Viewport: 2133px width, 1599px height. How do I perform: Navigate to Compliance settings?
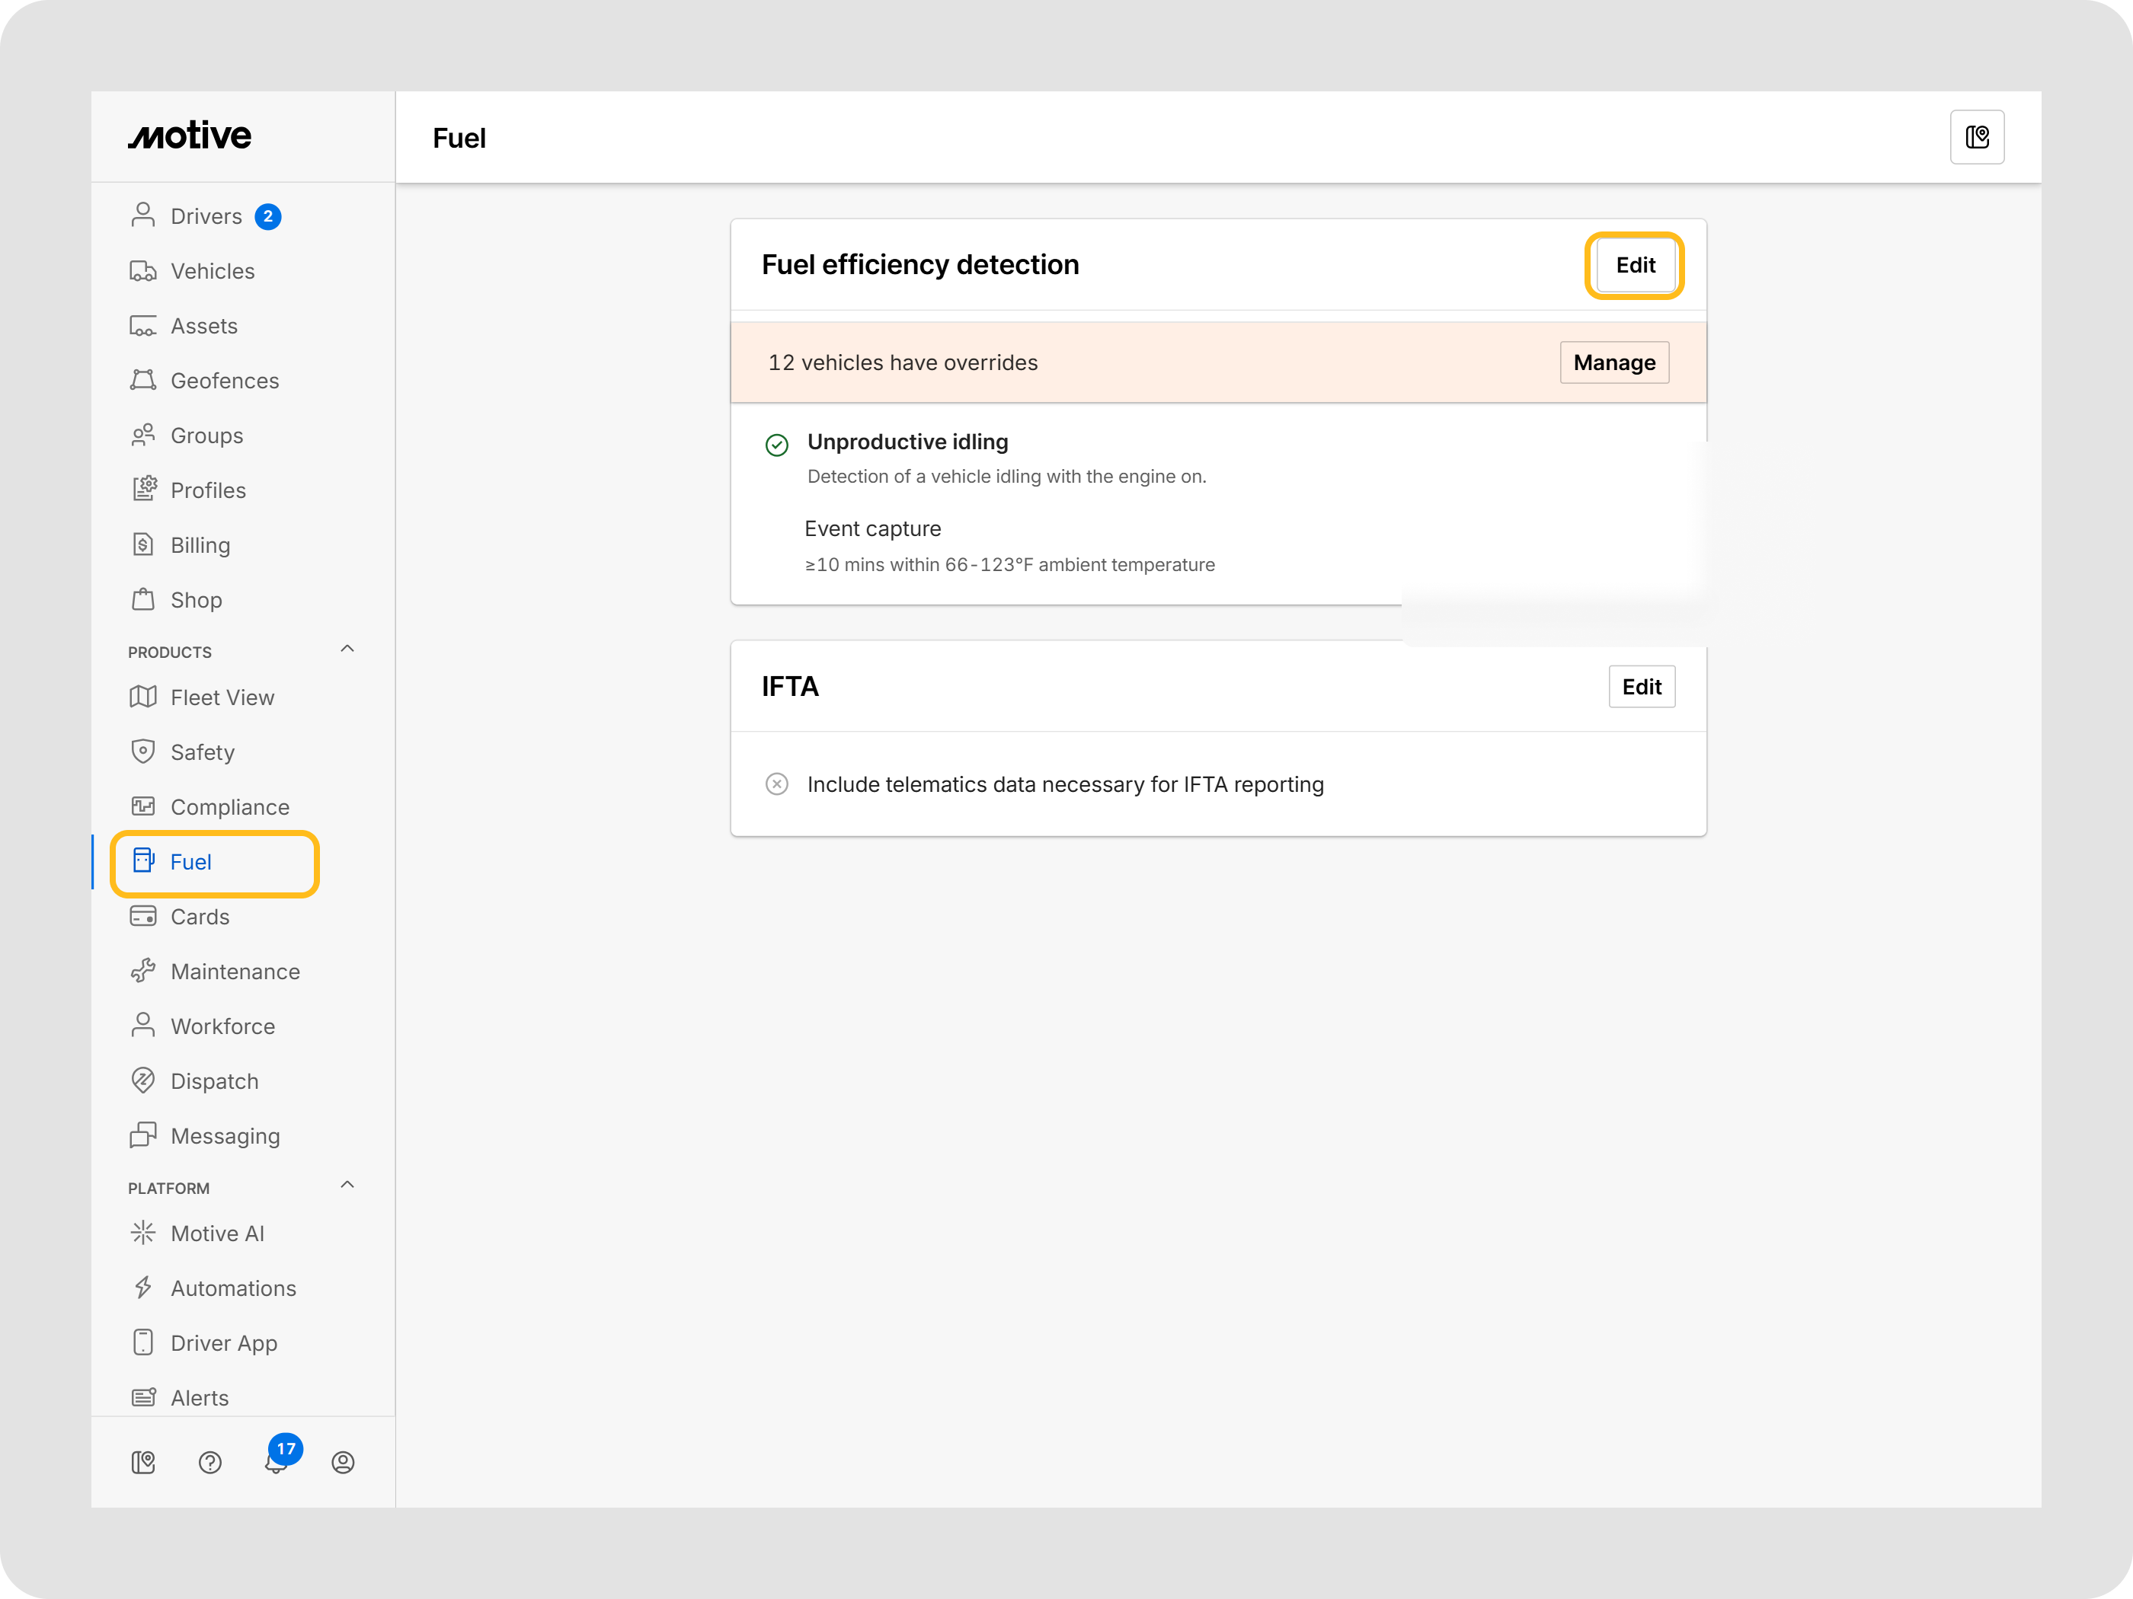tap(229, 806)
